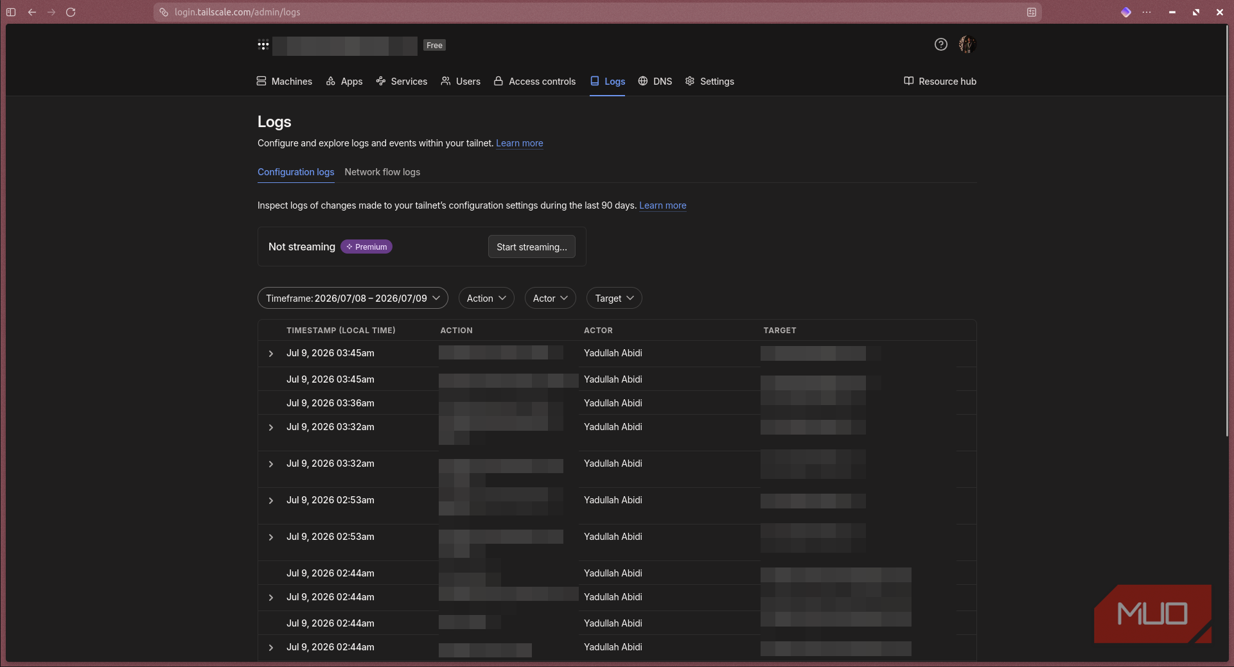This screenshot has height=667, width=1234.
Task: Click the Start streaming button
Action: pos(531,247)
